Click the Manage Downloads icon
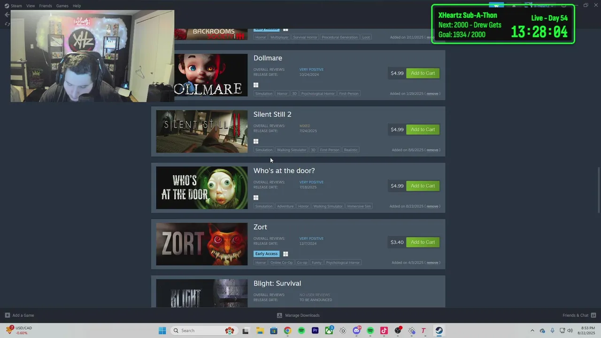 tap(279, 315)
